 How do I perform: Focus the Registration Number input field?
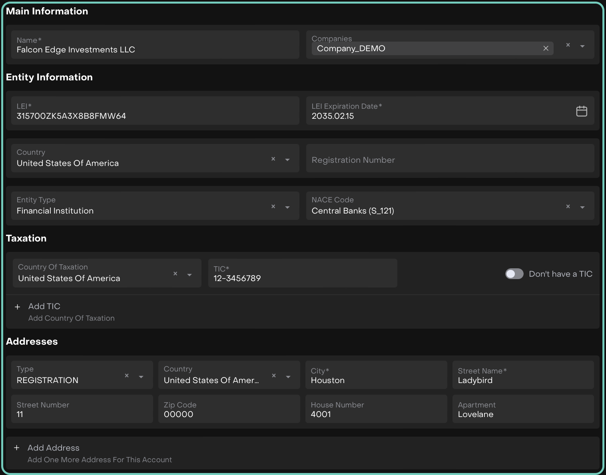[450, 160]
